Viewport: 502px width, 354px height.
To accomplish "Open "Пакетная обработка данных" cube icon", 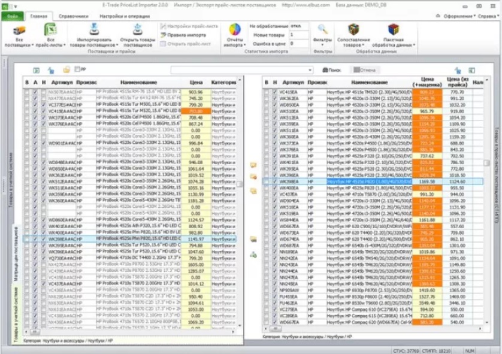I will [x=393, y=31].
